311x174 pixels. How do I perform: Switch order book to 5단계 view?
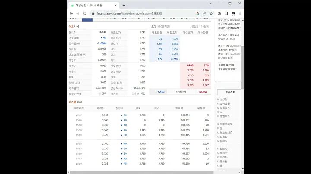[x=195, y=27]
